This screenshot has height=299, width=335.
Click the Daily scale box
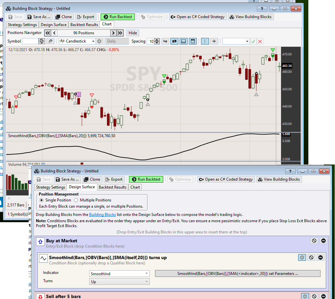[x=117, y=41]
